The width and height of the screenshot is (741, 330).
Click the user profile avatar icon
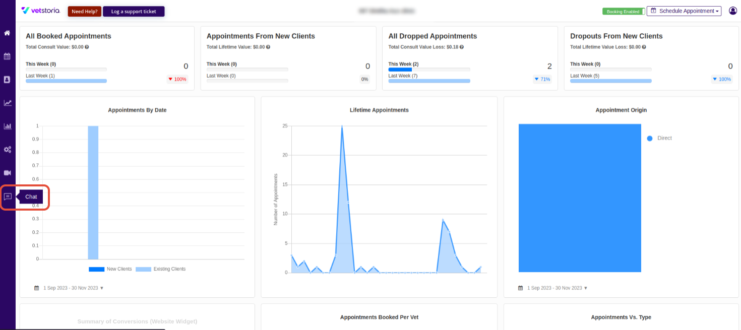pyautogui.click(x=733, y=11)
